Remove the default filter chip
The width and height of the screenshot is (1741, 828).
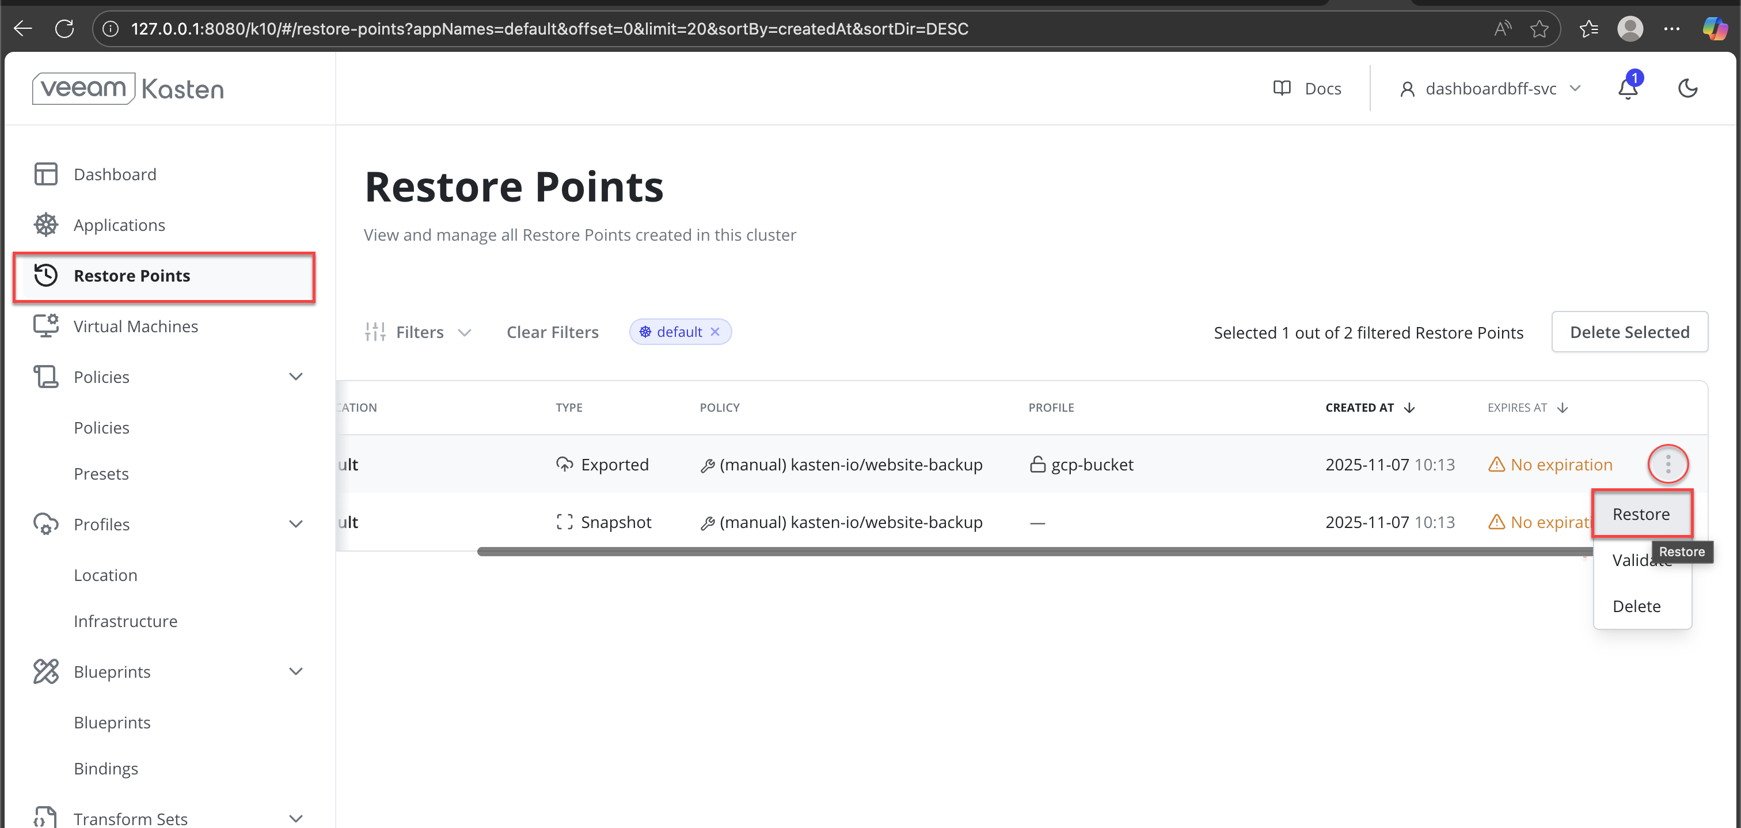715,332
